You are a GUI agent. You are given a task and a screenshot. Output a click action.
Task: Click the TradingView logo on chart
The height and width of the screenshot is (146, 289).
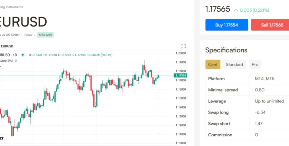[x=2, y=138]
